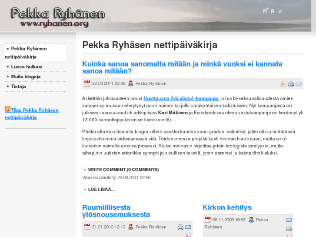Decrease font size with A- button
This screenshot has height=237, width=316.
281,11
